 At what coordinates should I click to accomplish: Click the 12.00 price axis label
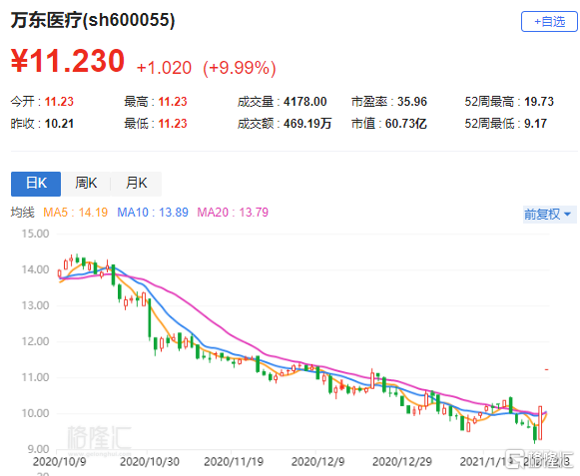tap(35, 341)
